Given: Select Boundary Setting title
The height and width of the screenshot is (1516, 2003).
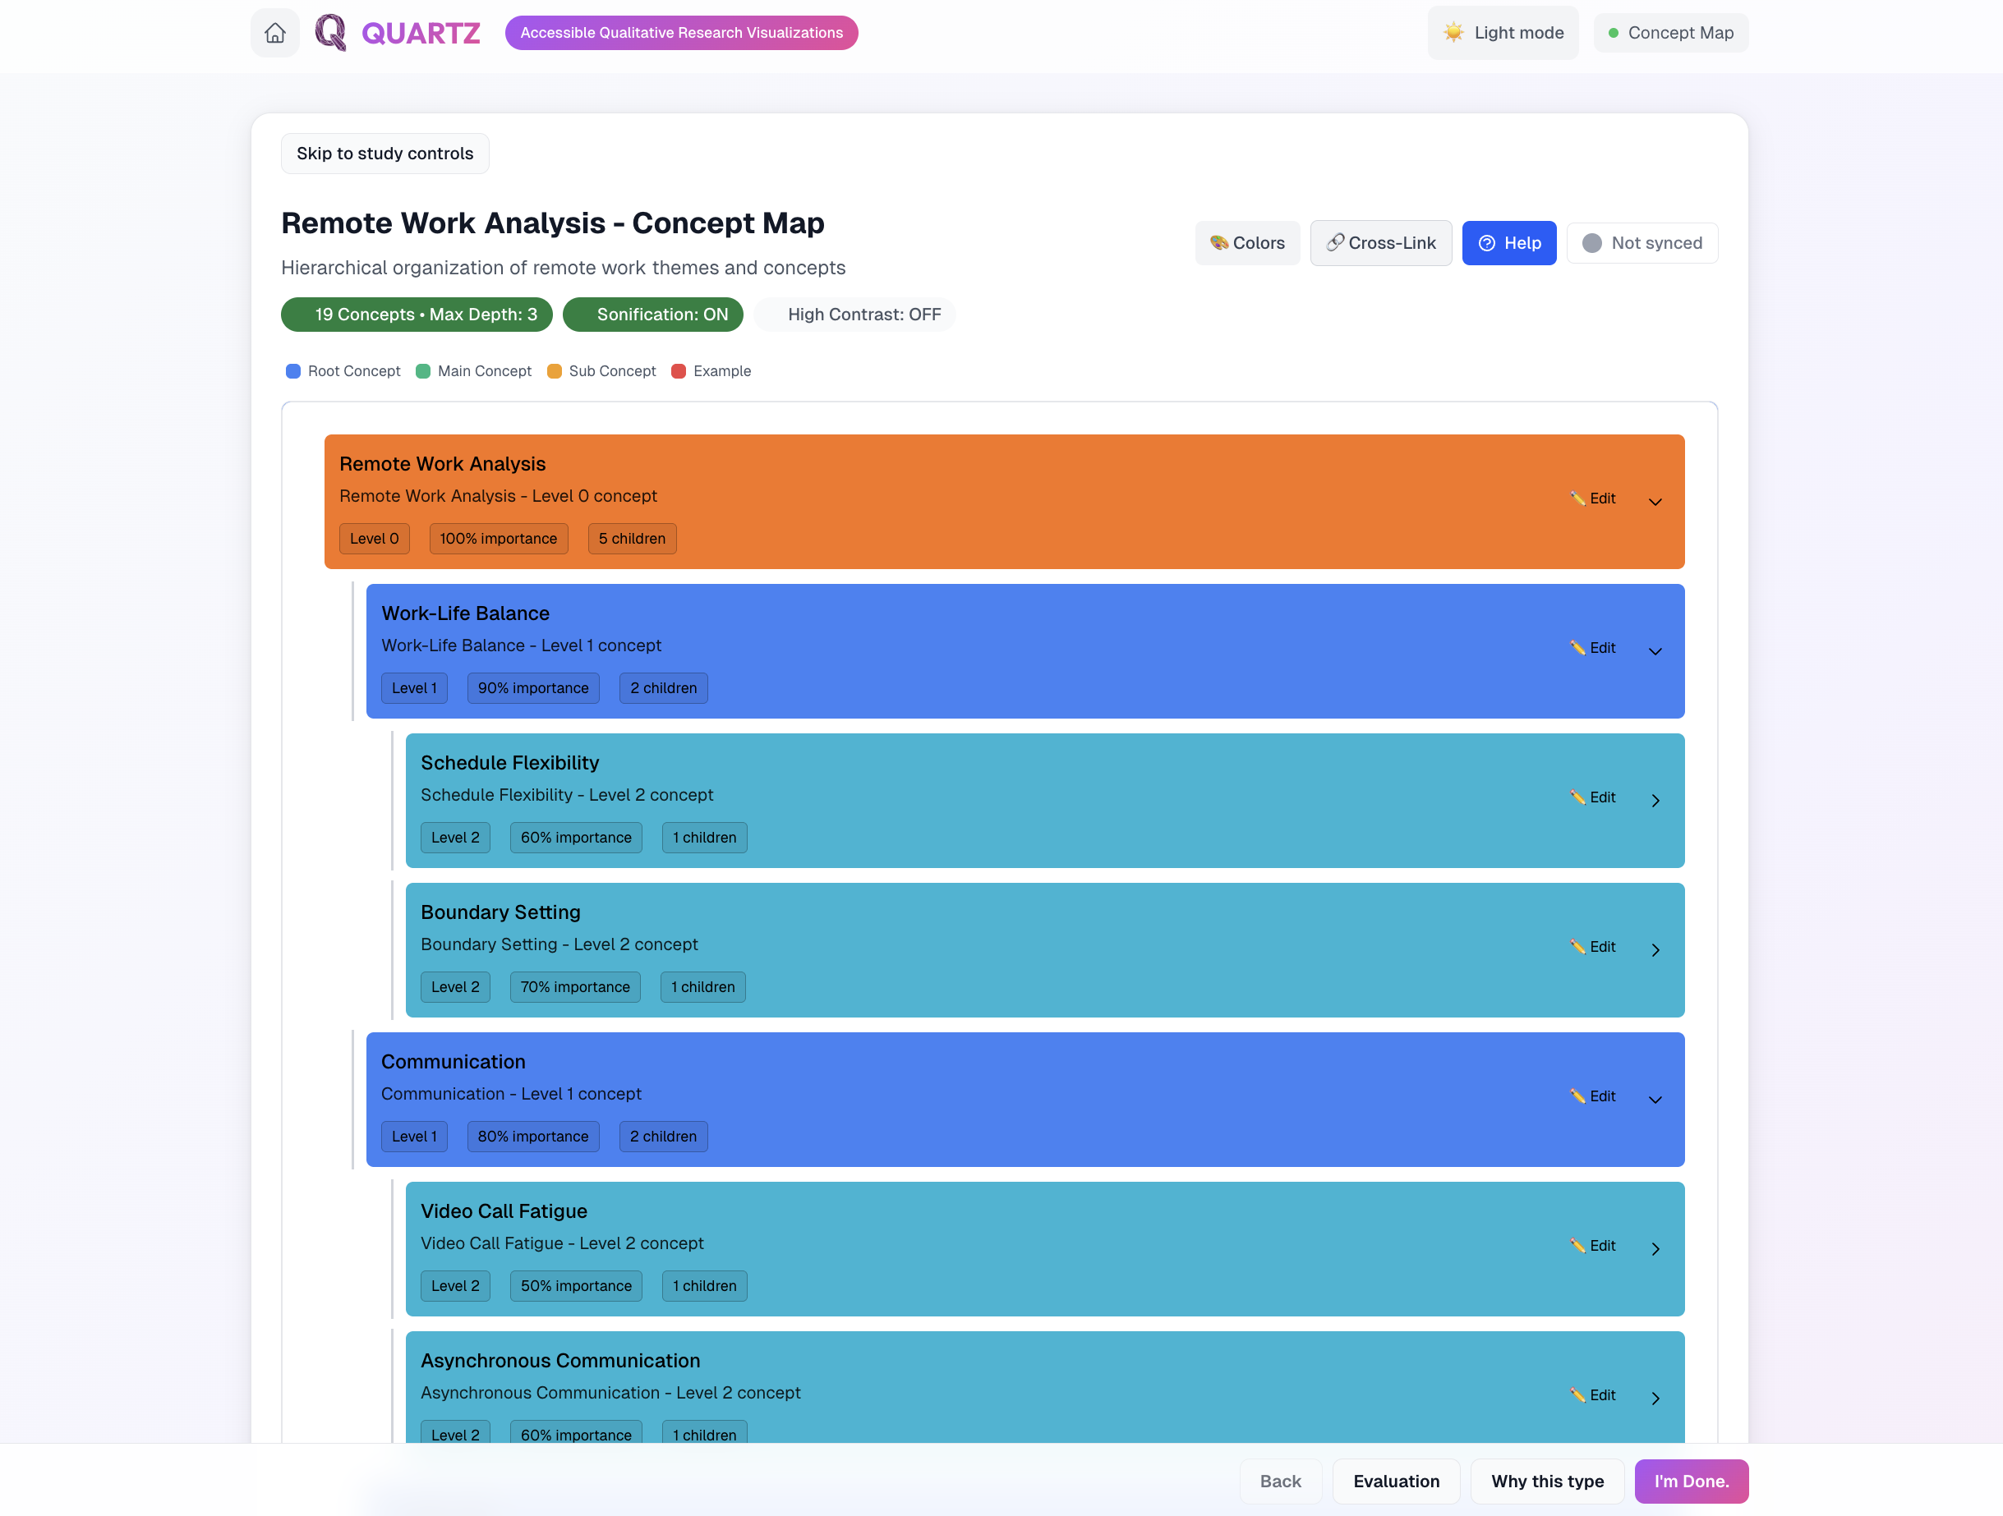Looking at the screenshot, I should [x=501, y=912].
